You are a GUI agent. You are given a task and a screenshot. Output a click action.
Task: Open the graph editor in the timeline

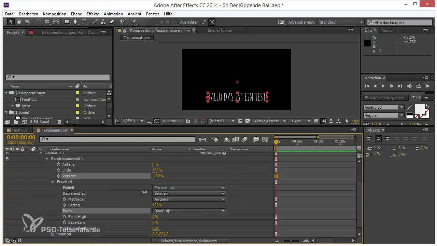point(265,139)
